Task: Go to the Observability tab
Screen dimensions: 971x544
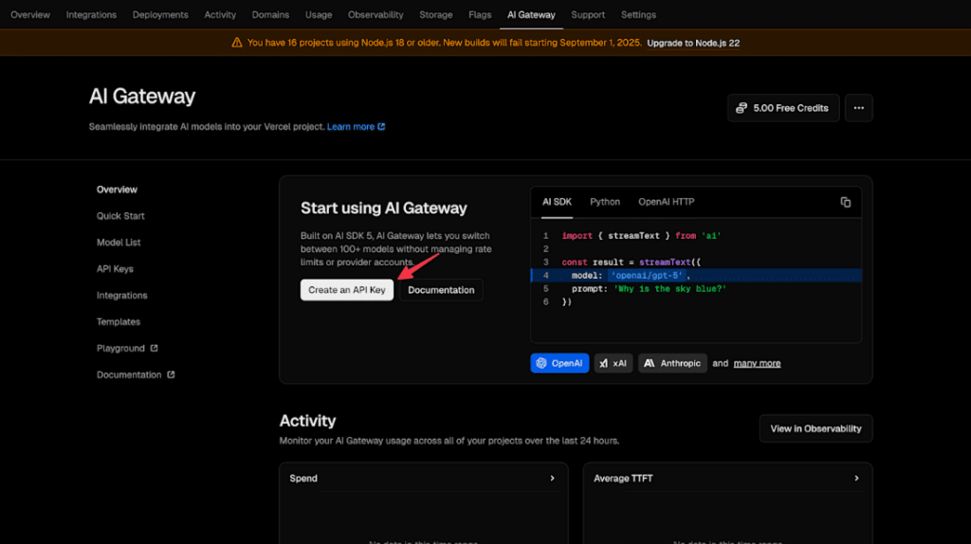Action: pos(376,14)
